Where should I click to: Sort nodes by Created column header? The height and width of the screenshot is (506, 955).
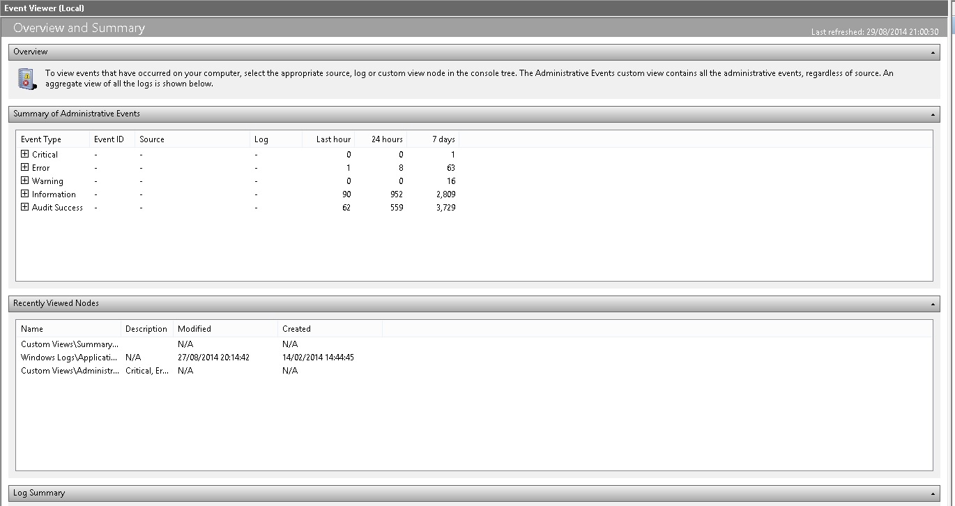(x=330, y=329)
